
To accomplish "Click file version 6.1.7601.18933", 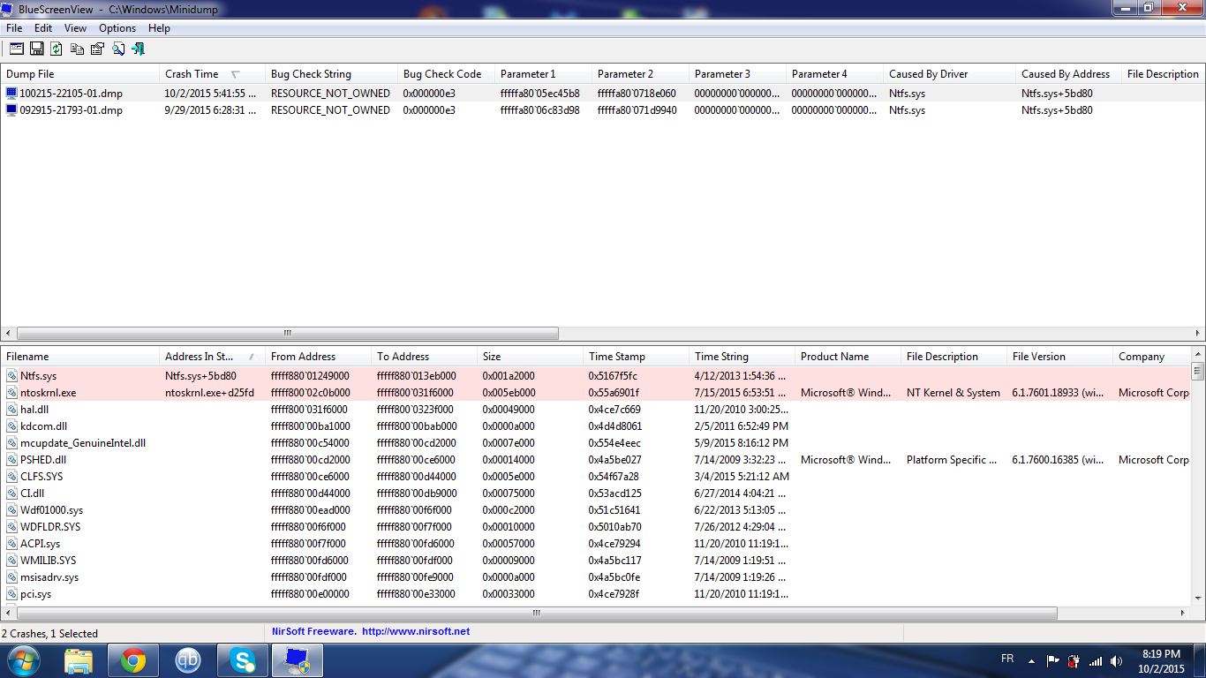I will point(1058,393).
